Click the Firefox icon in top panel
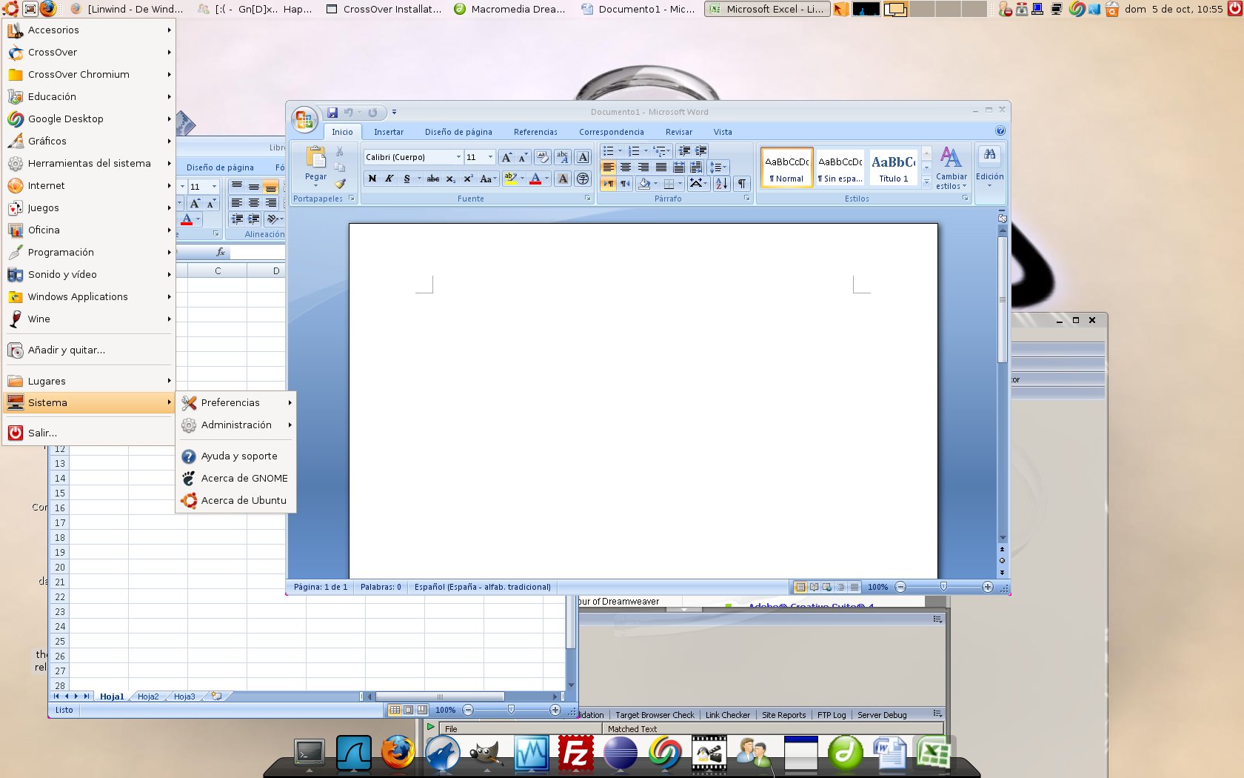 coord(48,9)
